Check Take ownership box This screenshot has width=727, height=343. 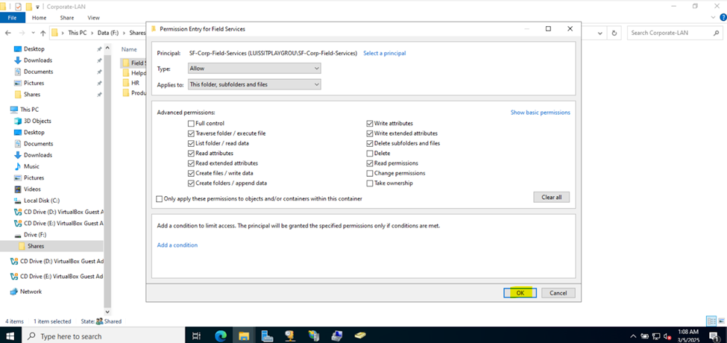click(370, 183)
